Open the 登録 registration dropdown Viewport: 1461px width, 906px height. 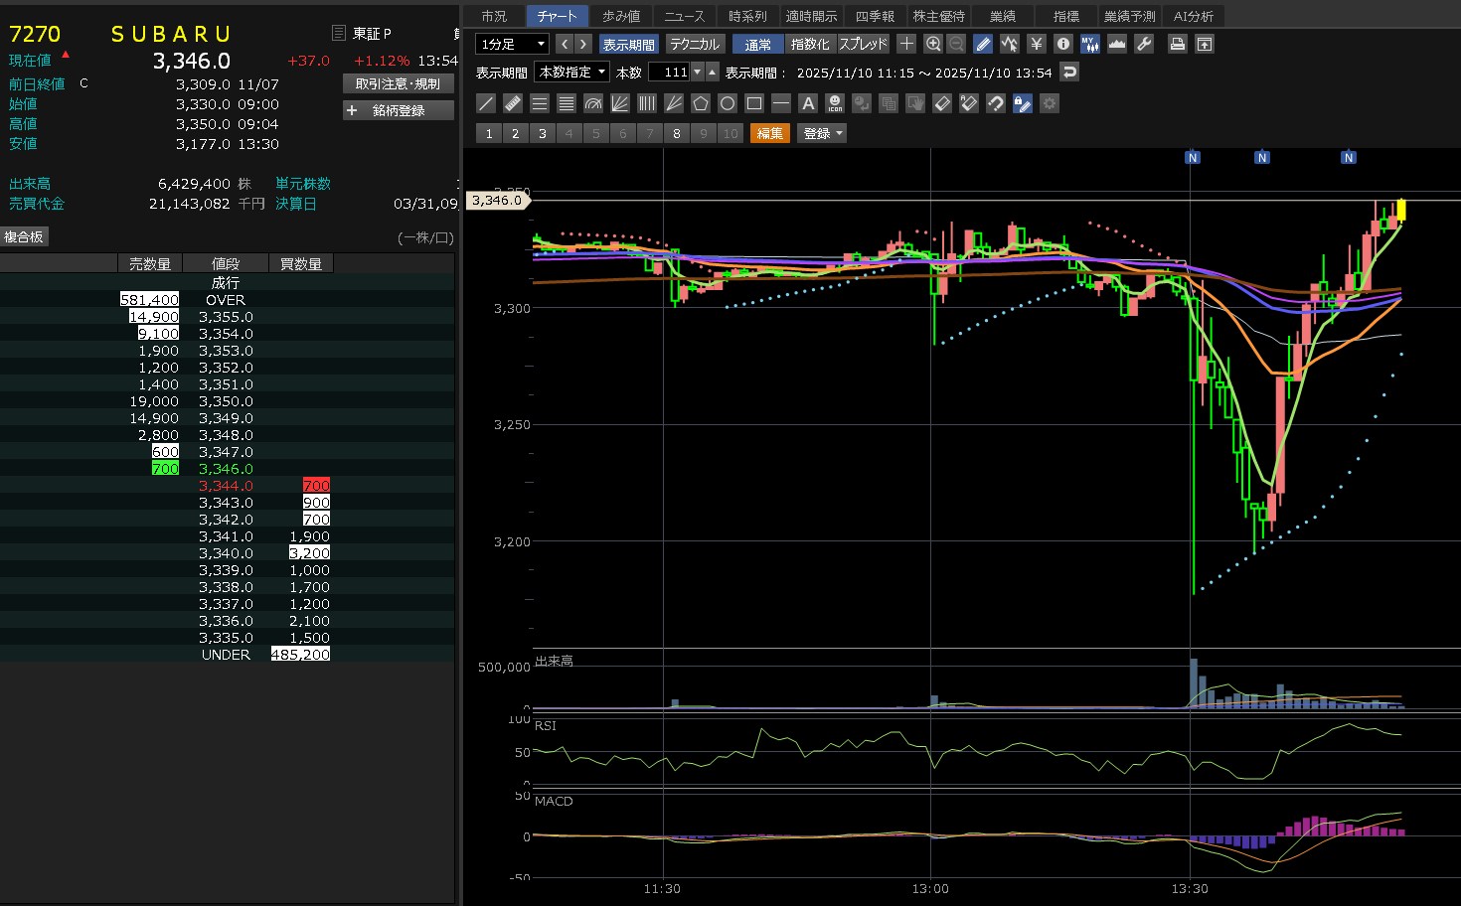point(822,133)
